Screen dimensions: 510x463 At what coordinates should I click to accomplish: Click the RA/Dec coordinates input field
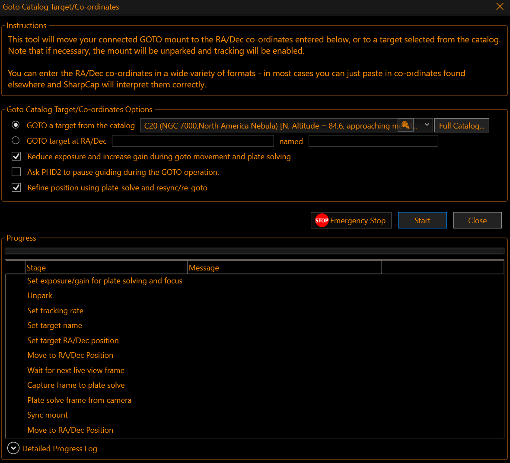tap(193, 141)
